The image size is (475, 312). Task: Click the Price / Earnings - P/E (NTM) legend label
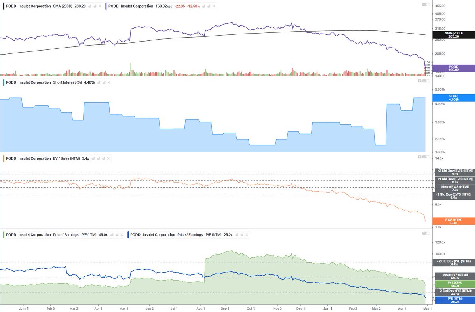pyautogui.click(x=199, y=234)
